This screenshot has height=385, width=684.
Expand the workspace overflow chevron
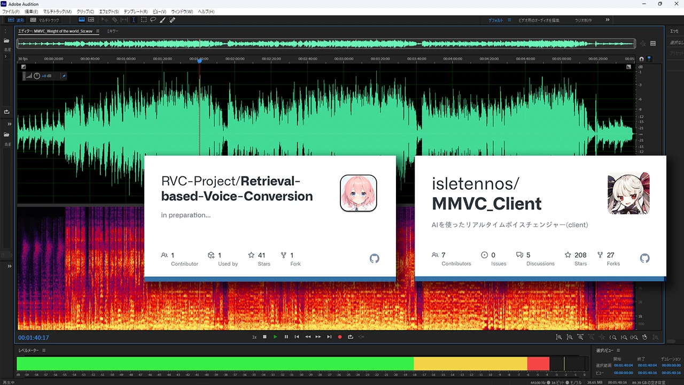point(608,20)
